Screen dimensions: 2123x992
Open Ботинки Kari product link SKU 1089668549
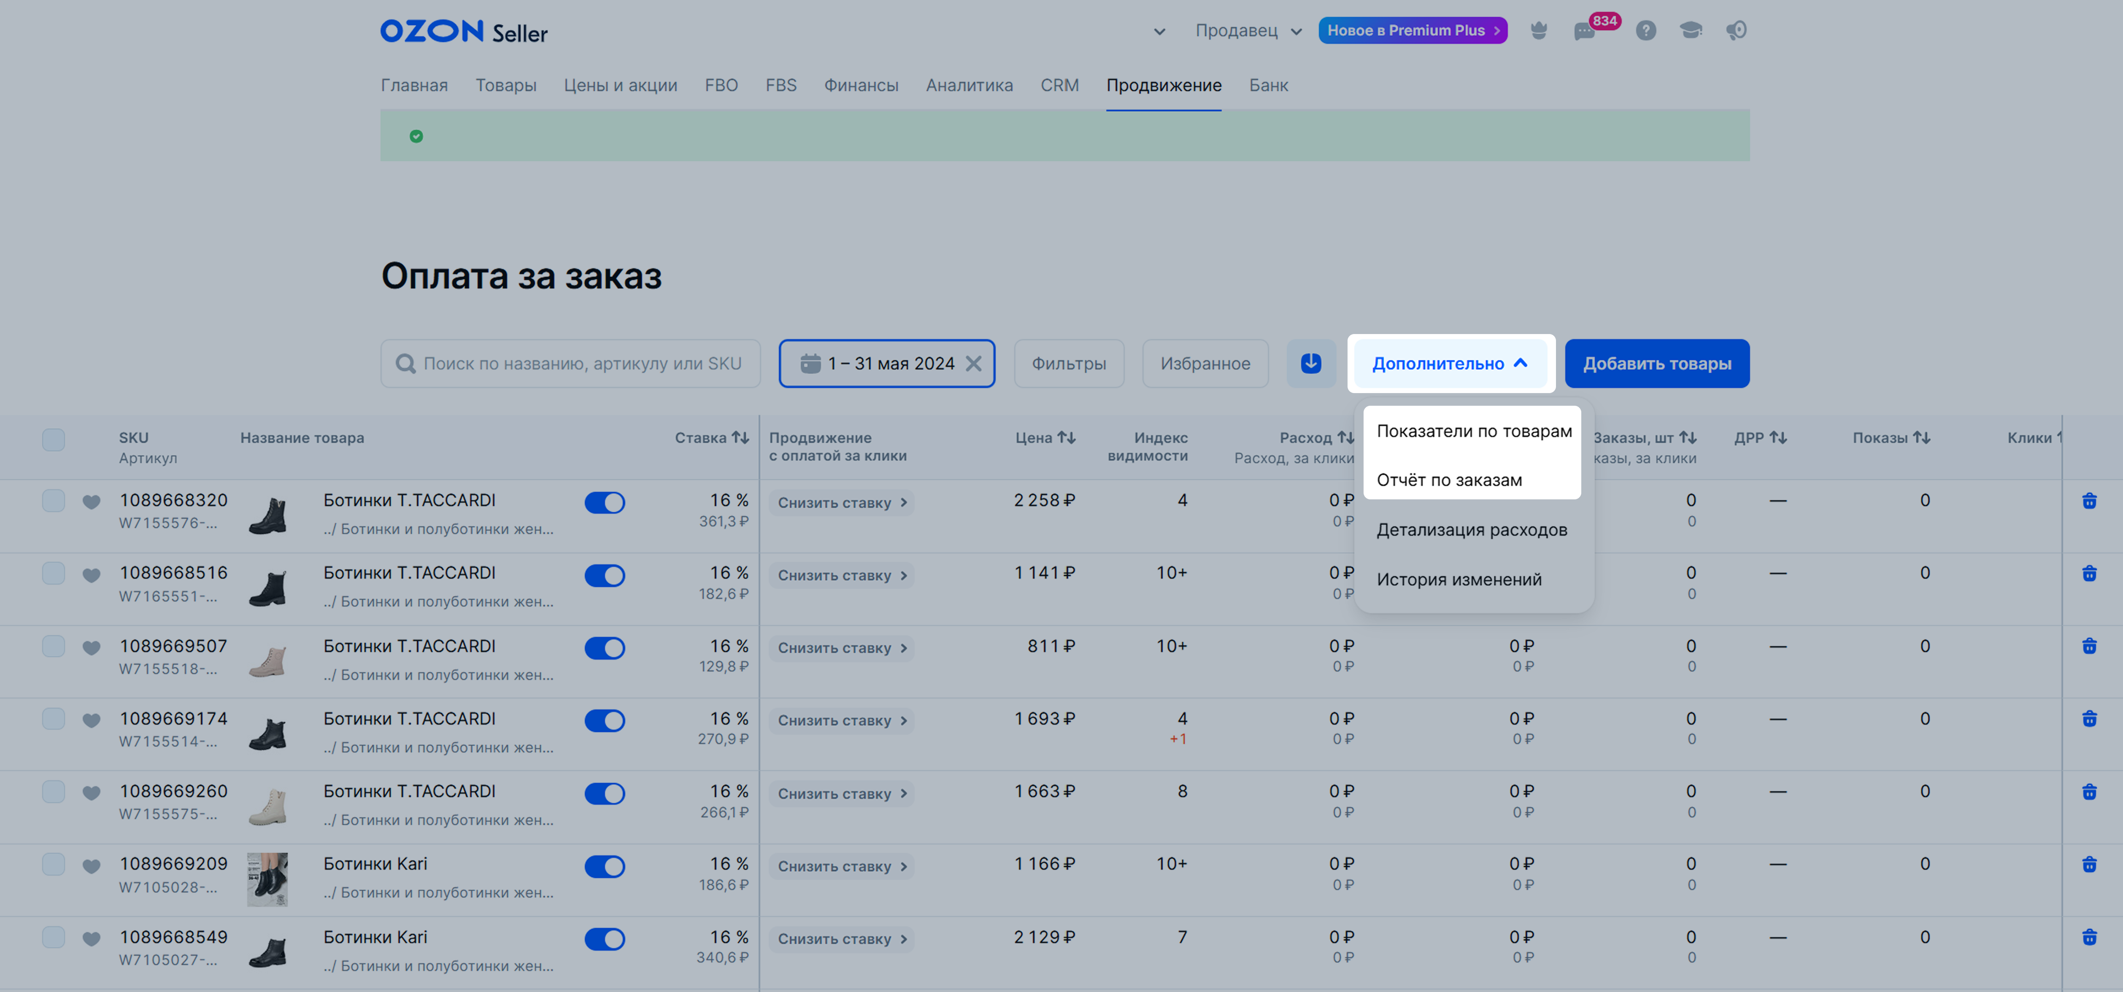375,937
